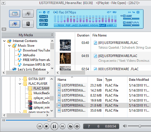151x132 pixels.
Task: Click the speaker icon left of BBE checkbox
Action: point(121,16)
